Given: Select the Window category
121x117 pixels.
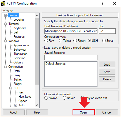Looking at the screenshot, I should [x=14, y=41].
